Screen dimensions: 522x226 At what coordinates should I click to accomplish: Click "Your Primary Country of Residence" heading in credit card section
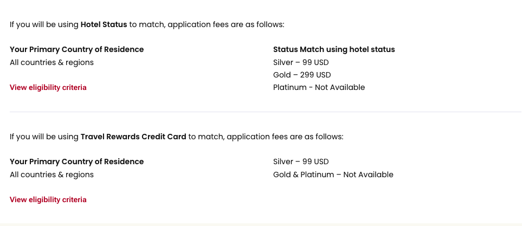pos(76,162)
